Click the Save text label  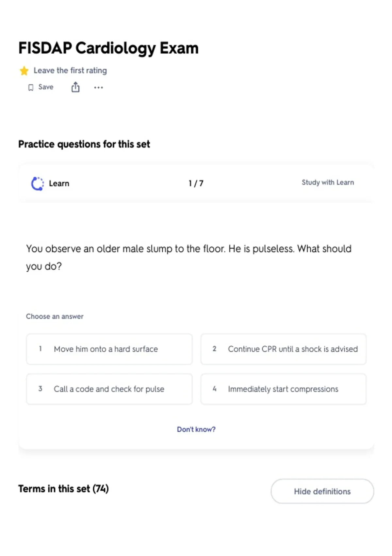pyautogui.click(x=46, y=87)
